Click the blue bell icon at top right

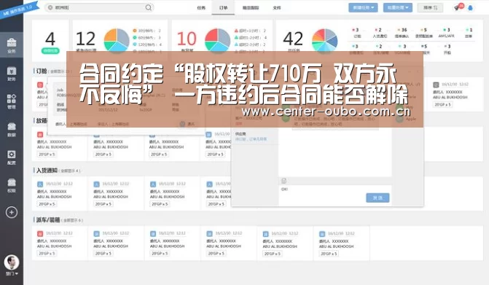coord(470,8)
